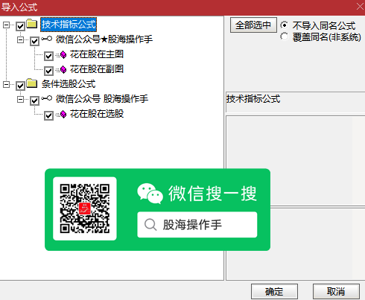Collapse the 微信公众号★股海操作手 node
Screen dimensions: 365x300
[x=20, y=39]
